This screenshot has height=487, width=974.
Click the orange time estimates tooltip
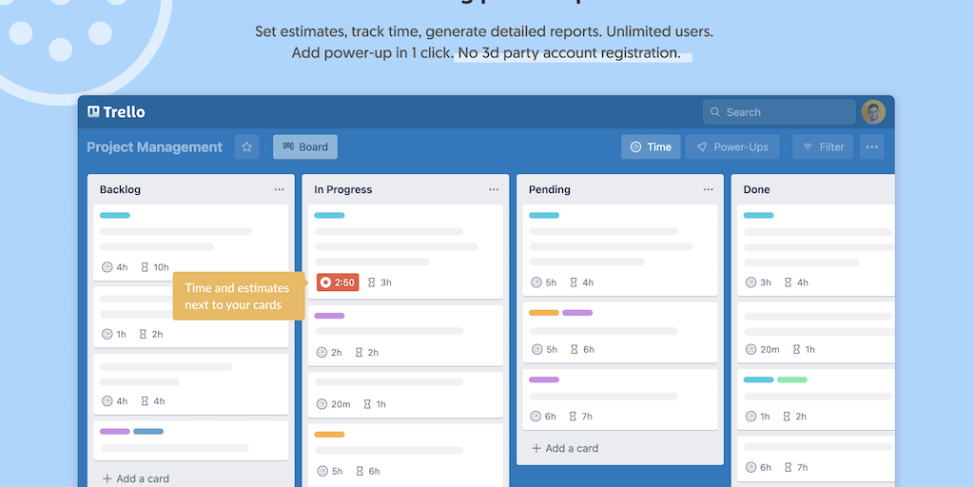tap(239, 296)
